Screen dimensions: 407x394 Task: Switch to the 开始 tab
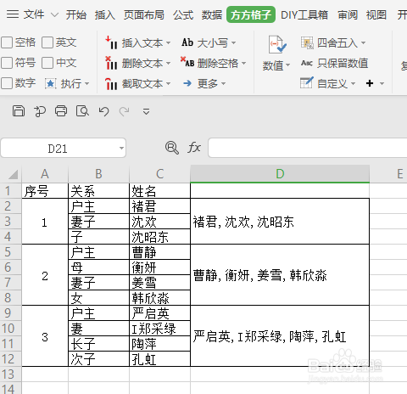[x=76, y=14]
